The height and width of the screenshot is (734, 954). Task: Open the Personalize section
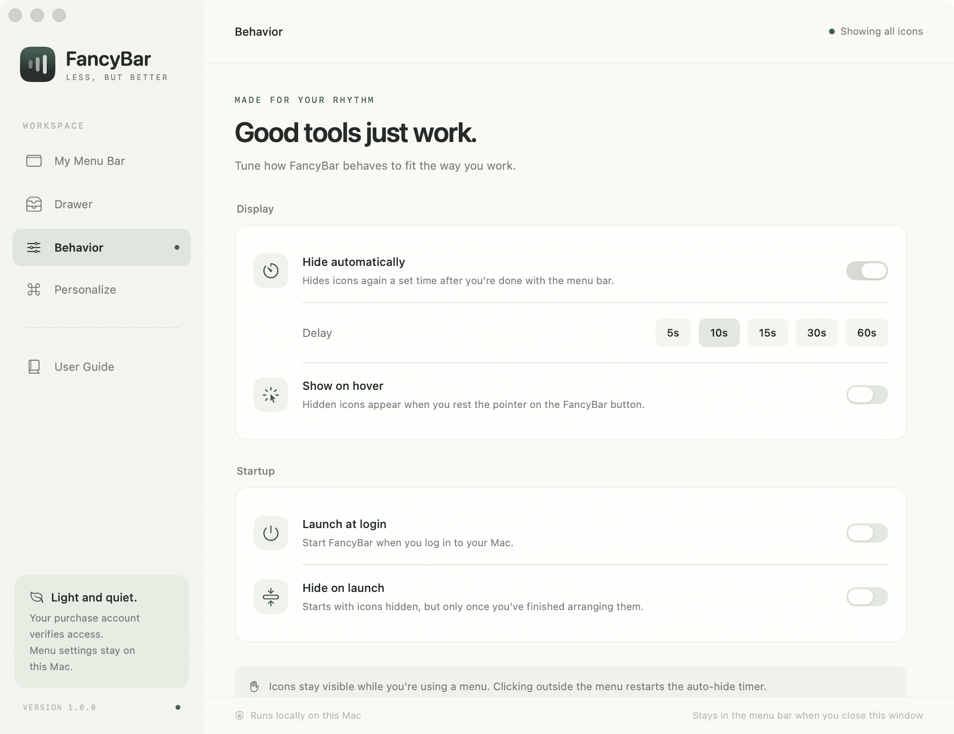click(x=102, y=289)
